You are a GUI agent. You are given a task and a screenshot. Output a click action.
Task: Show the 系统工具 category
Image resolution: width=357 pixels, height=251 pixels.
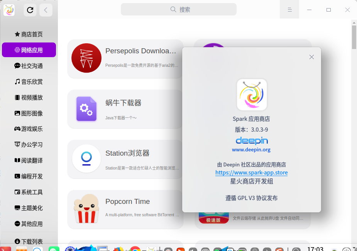29,192
